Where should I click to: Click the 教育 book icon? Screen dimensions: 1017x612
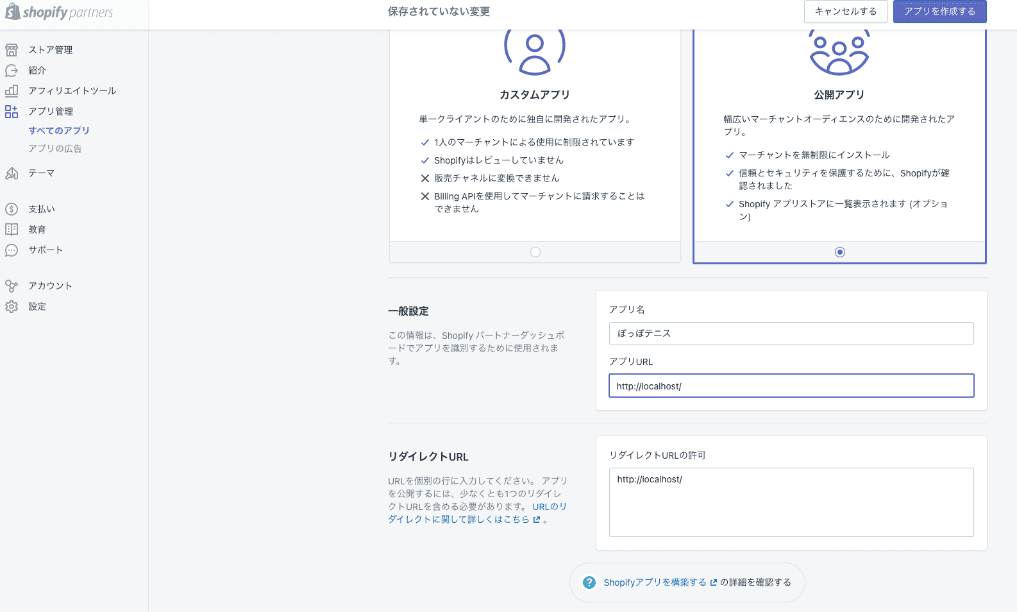pyautogui.click(x=12, y=229)
